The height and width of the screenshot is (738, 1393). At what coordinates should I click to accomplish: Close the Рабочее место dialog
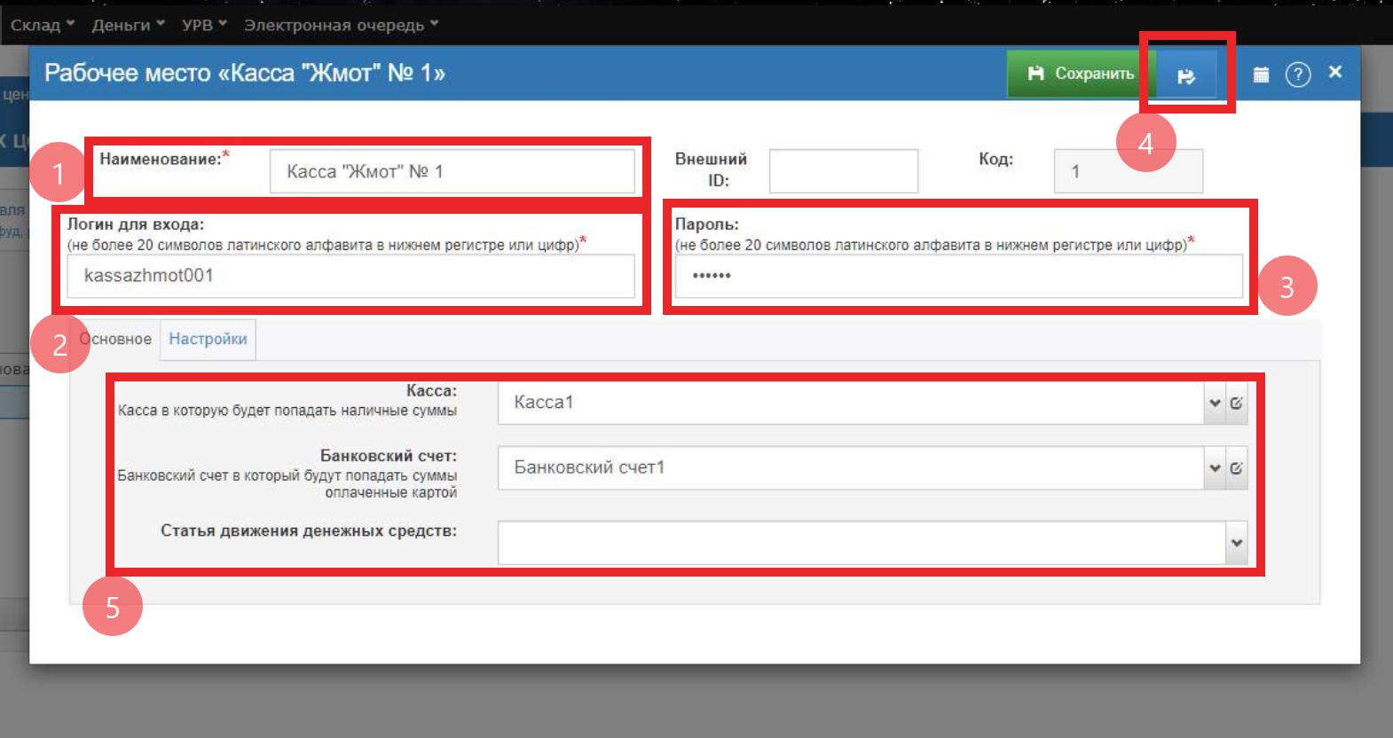1334,73
